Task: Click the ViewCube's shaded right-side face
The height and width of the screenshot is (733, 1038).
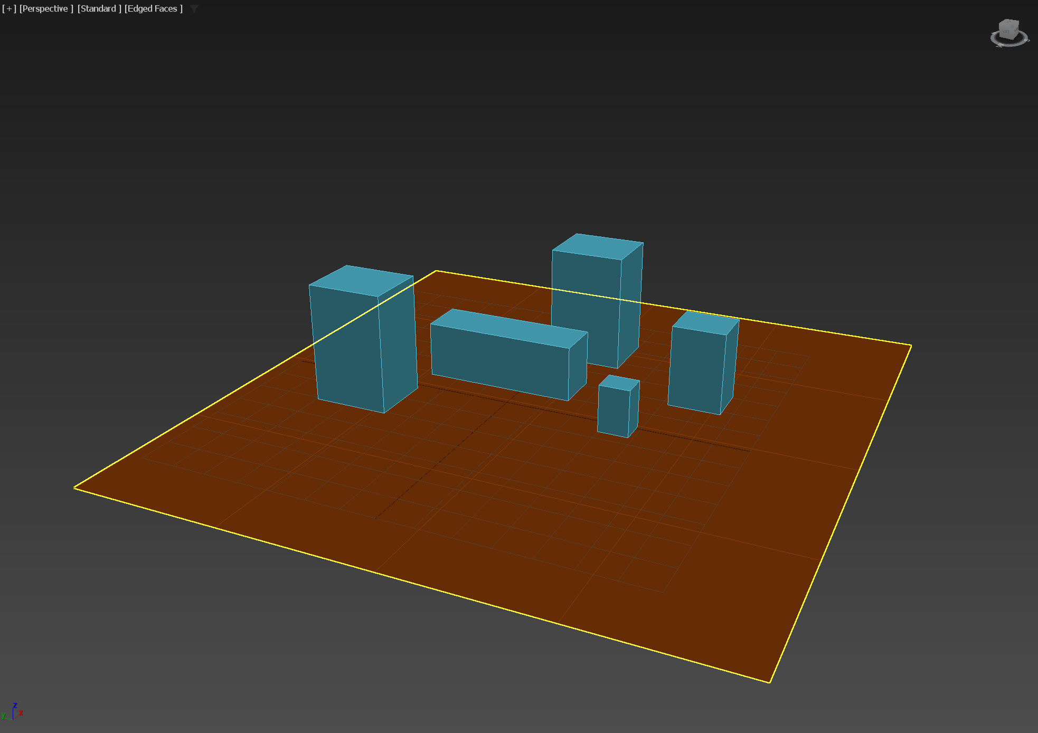Action: tap(1016, 31)
